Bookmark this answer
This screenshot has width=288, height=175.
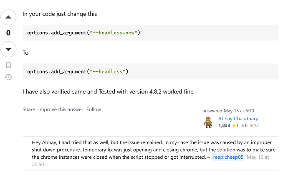[x=8, y=65]
